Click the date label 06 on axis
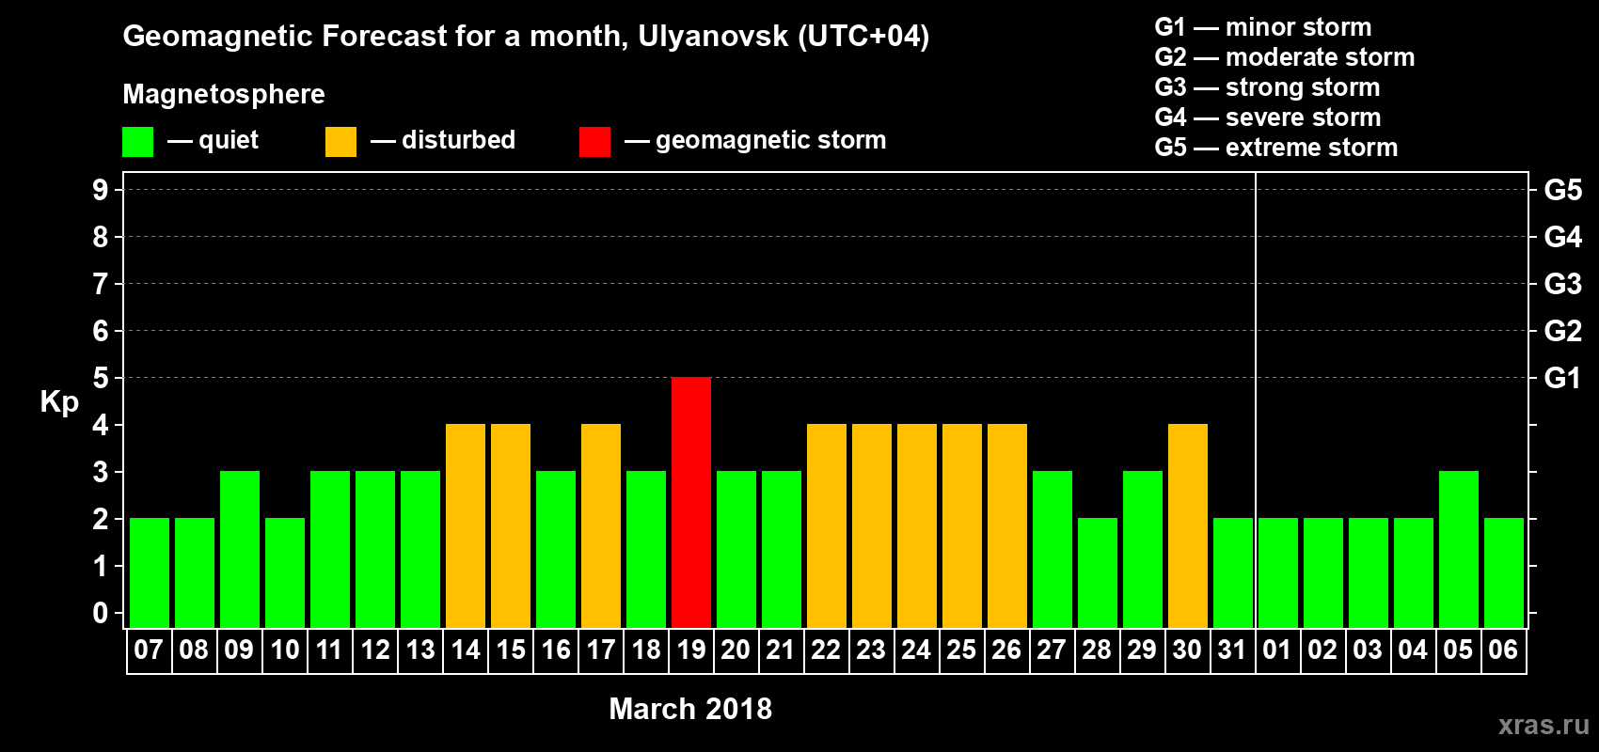 pyautogui.click(x=1503, y=650)
